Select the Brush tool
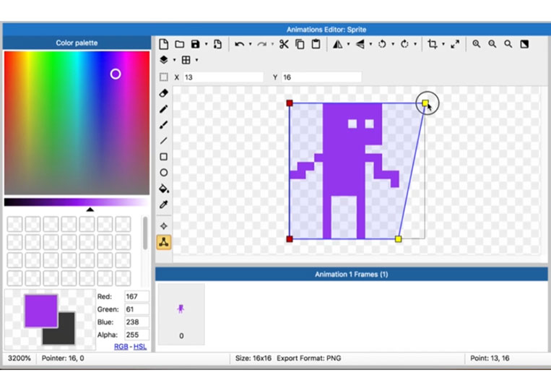The width and height of the screenshot is (551, 391). click(x=164, y=125)
